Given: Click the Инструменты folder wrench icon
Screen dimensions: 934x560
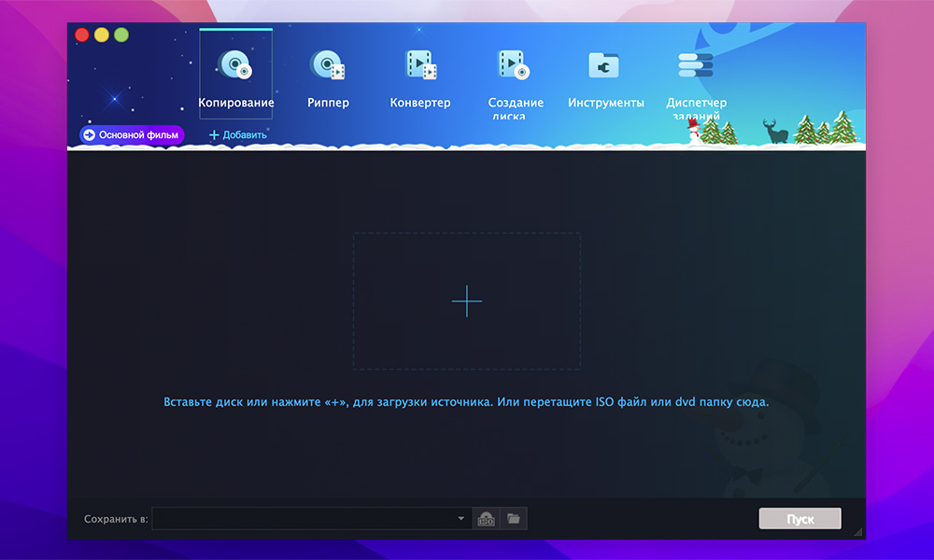Looking at the screenshot, I should (605, 65).
